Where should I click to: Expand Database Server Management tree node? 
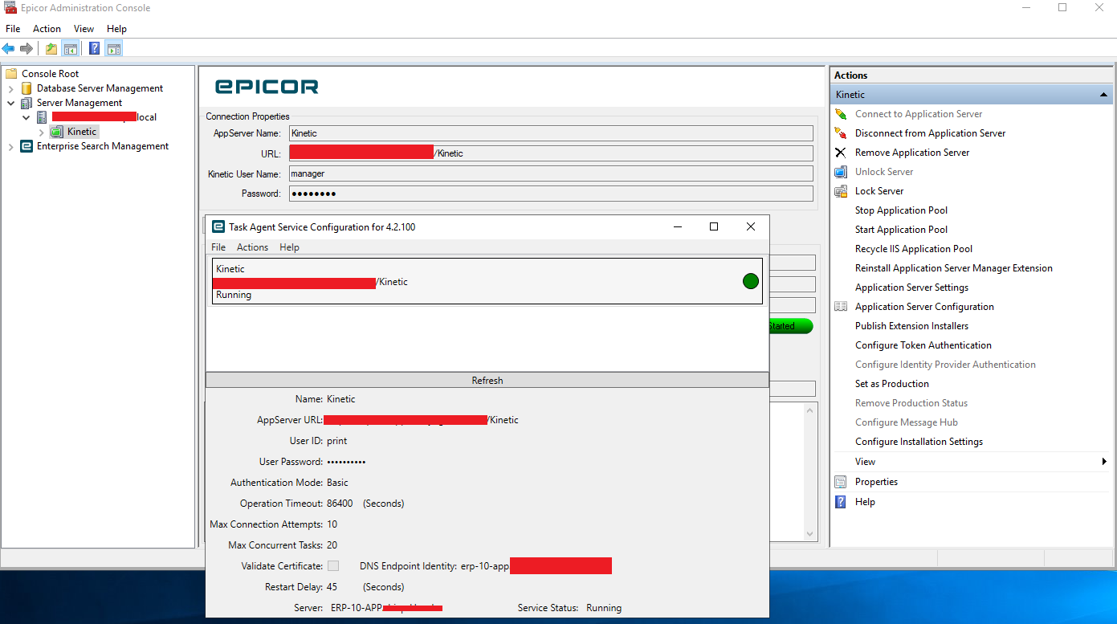[x=11, y=88]
